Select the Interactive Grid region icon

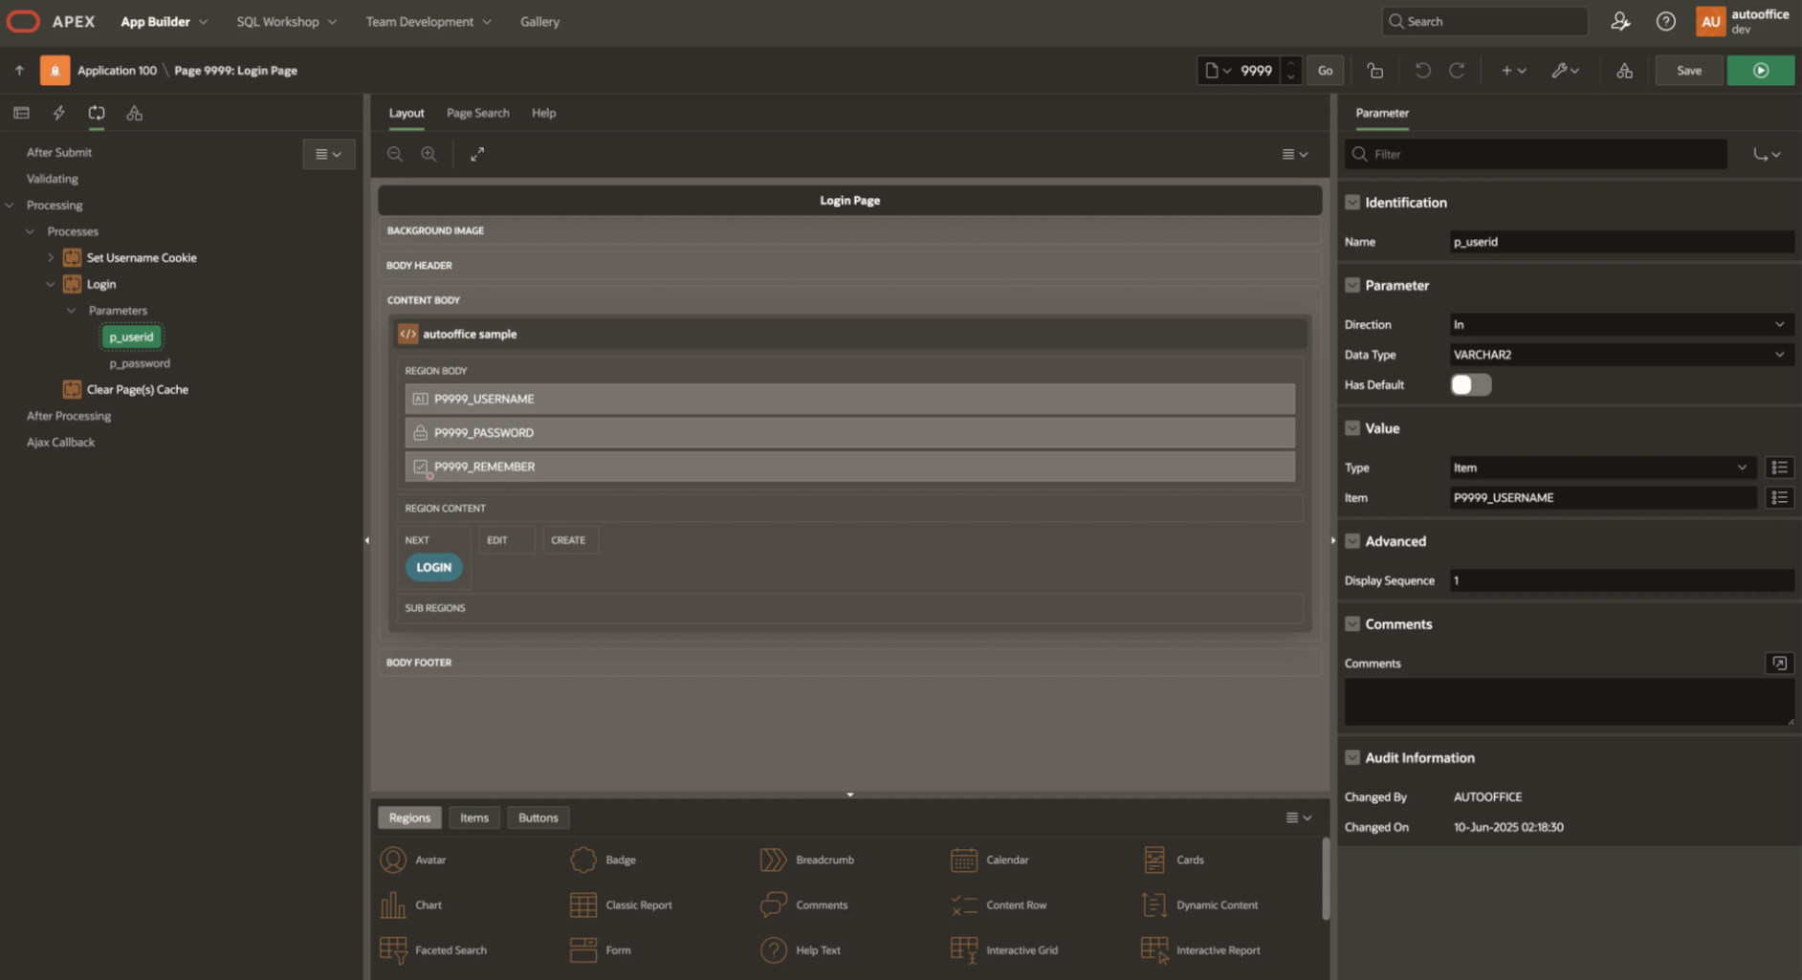coord(963,949)
